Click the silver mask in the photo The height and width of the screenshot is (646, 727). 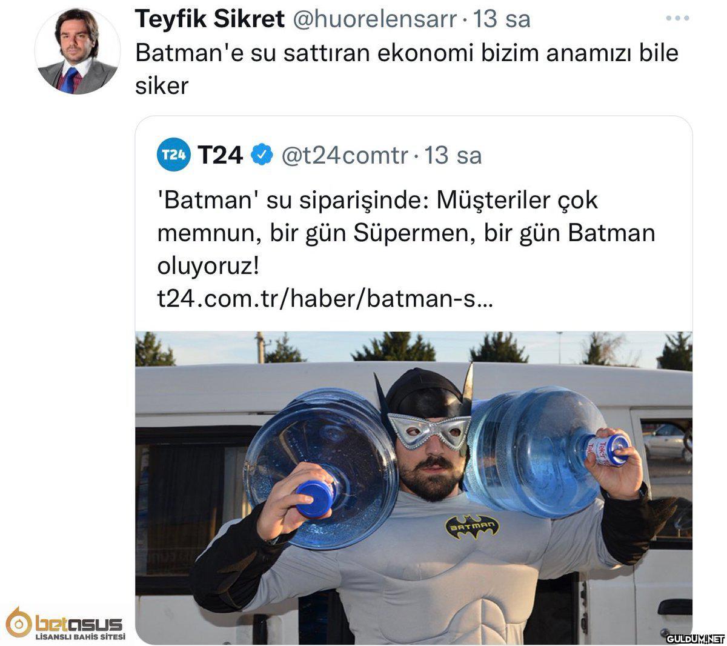click(x=429, y=430)
